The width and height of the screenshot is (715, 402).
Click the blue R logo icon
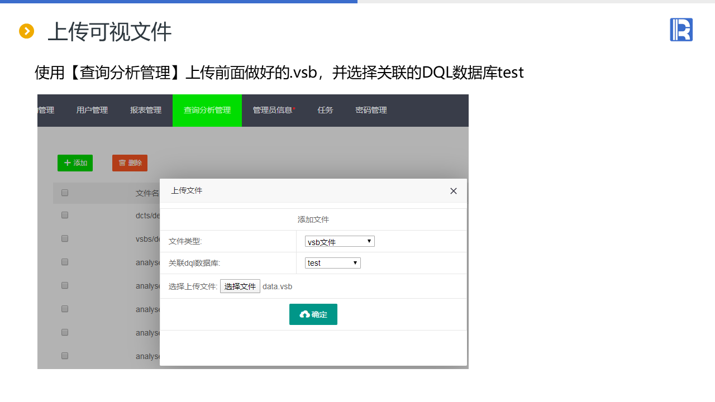tap(681, 30)
